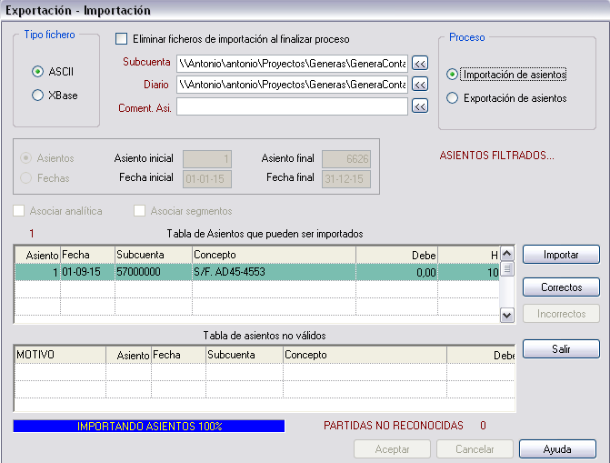Click the Fecha column header in the invalid asientos table
The width and height of the screenshot is (610, 463).
(178, 355)
